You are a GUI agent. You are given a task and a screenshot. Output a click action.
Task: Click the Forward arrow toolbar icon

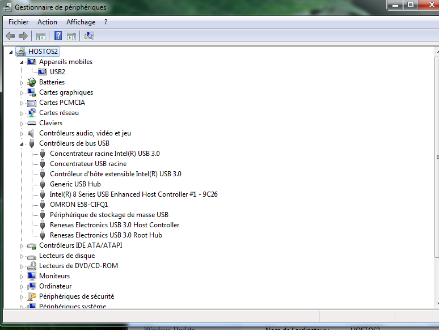(23, 36)
